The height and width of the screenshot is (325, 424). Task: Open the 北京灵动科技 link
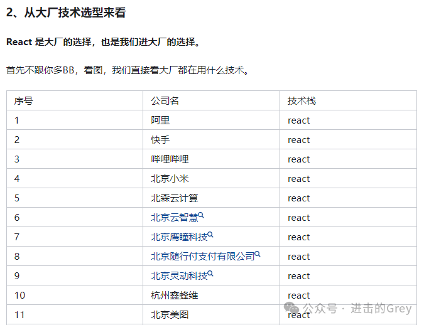[179, 276]
